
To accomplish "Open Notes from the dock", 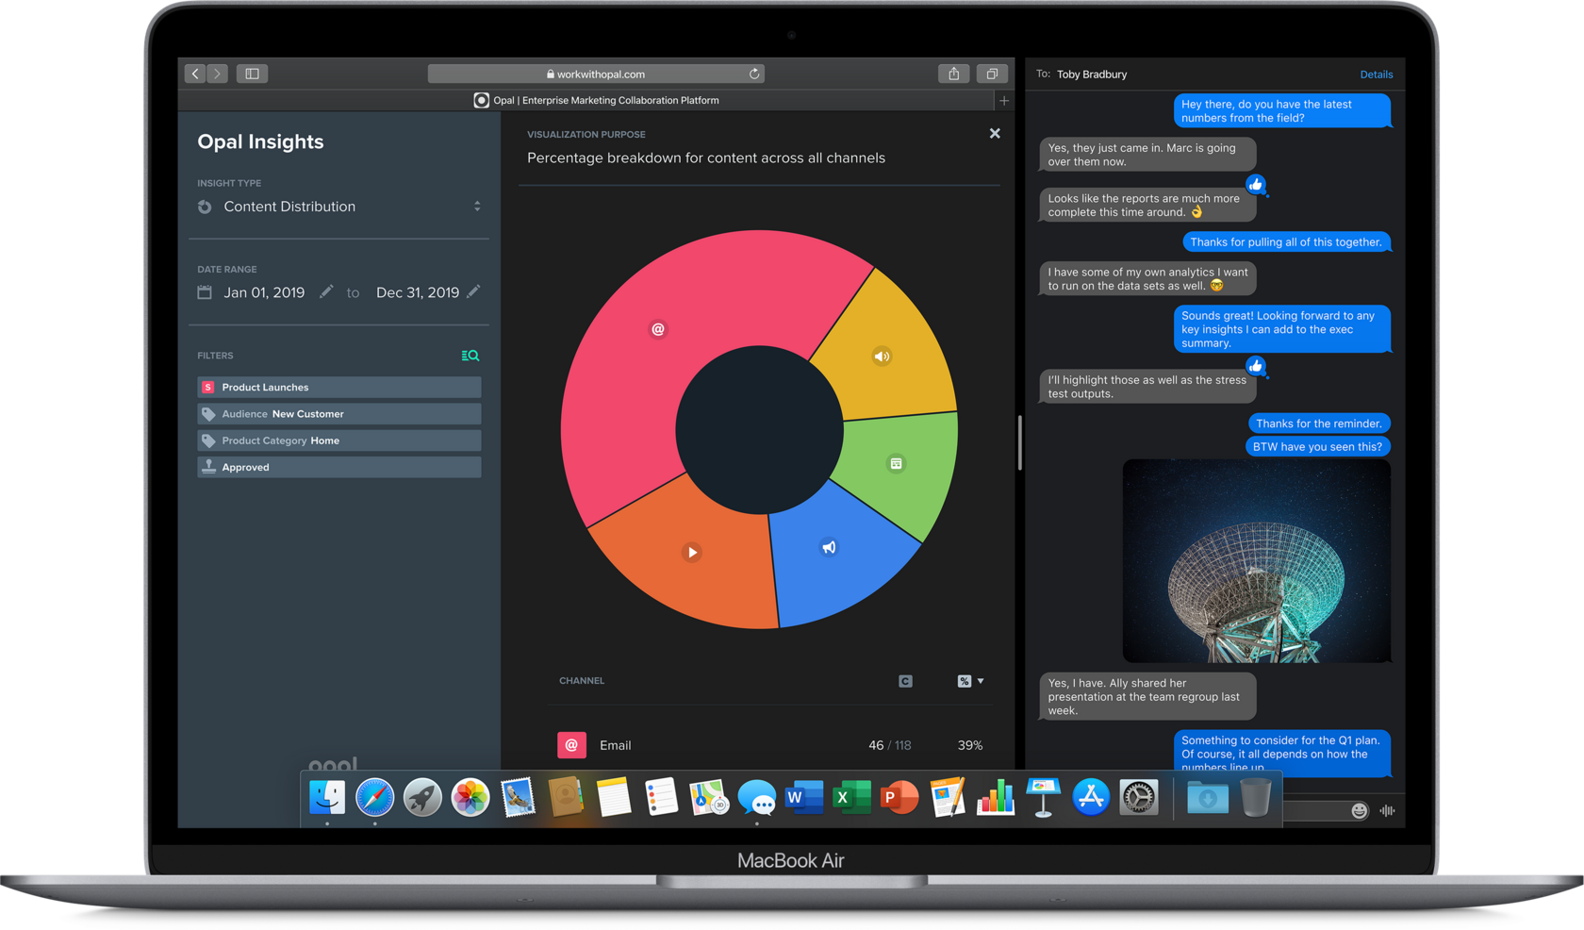I will point(614,798).
